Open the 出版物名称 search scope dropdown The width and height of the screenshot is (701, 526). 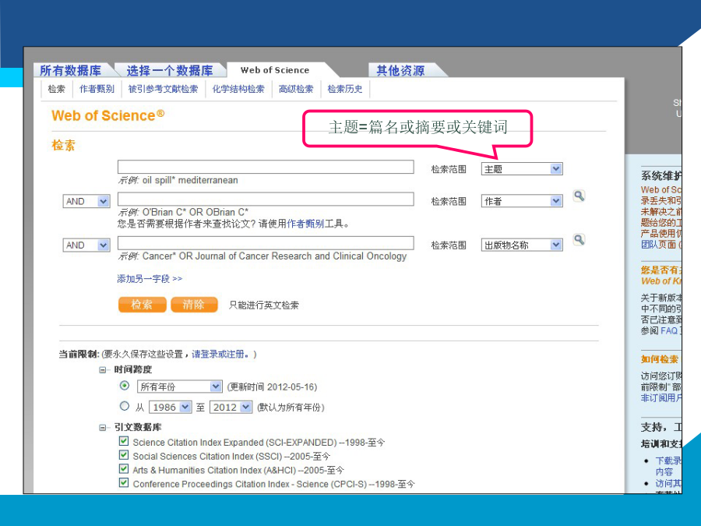tap(522, 245)
